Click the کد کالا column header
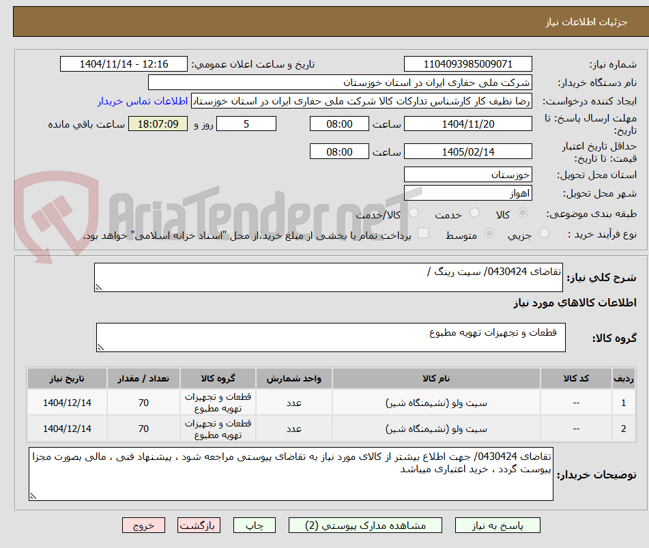This screenshot has width=649, height=548. [576, 378]
